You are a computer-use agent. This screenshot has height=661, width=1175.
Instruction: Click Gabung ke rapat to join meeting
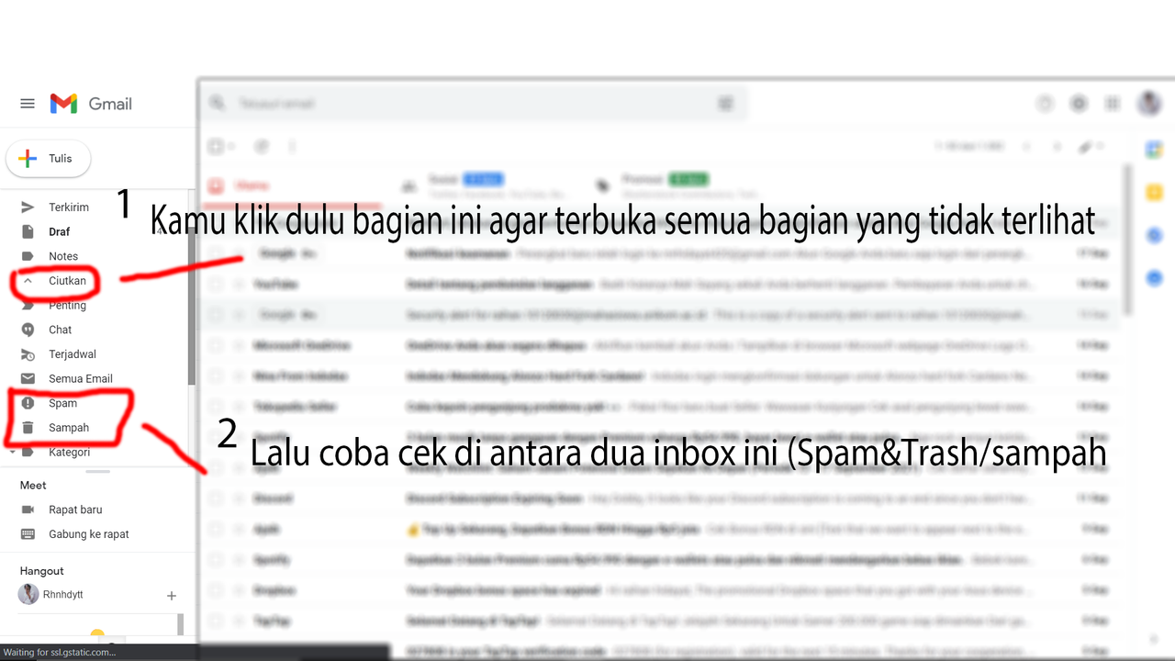click(89, 534)
